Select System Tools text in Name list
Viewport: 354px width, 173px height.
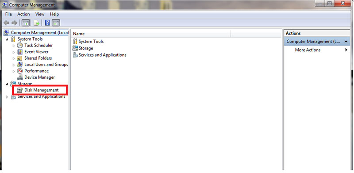(x=91, y=41)
